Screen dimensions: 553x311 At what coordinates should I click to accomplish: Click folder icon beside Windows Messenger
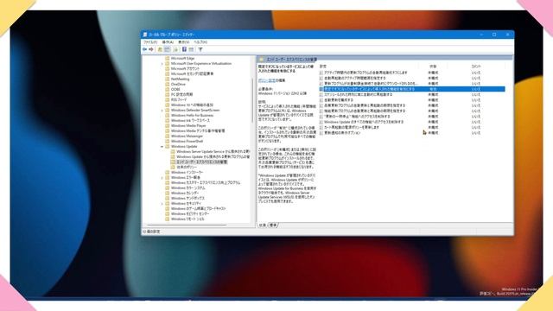(168, 136)
